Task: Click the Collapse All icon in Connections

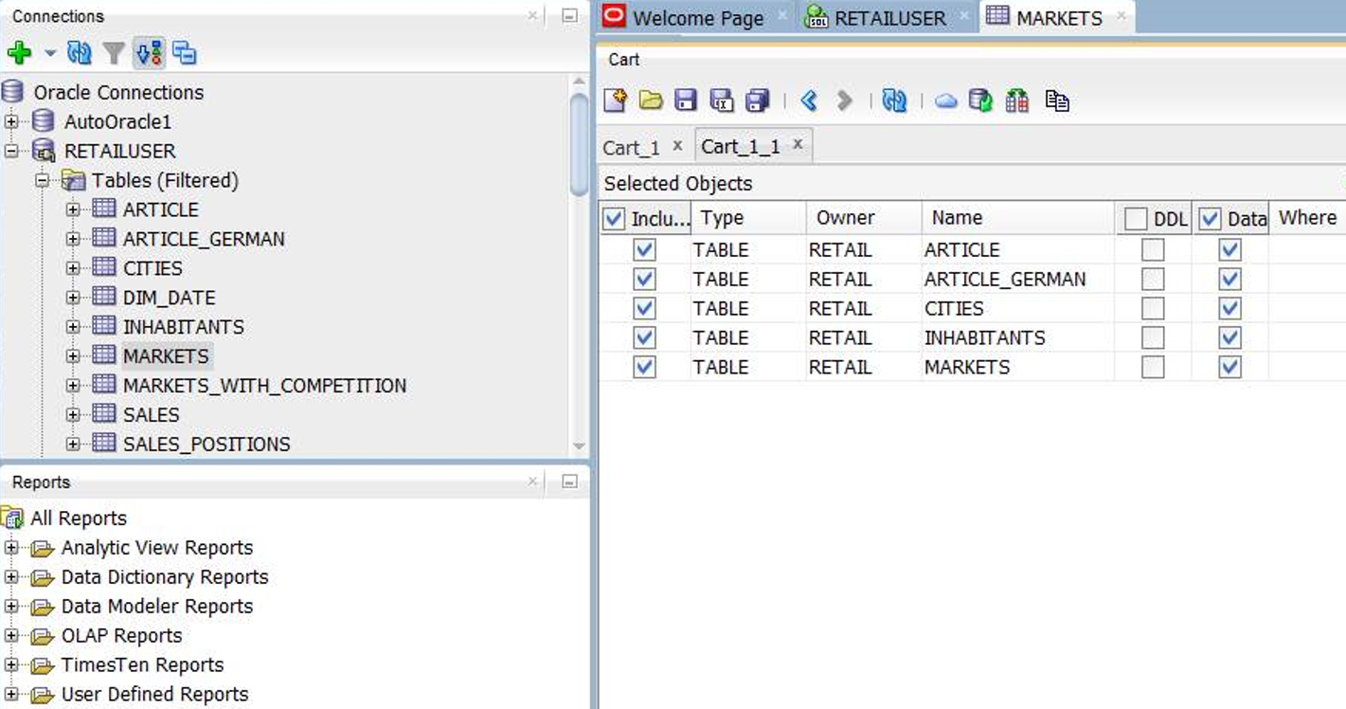Action: (x=185, y=53)
